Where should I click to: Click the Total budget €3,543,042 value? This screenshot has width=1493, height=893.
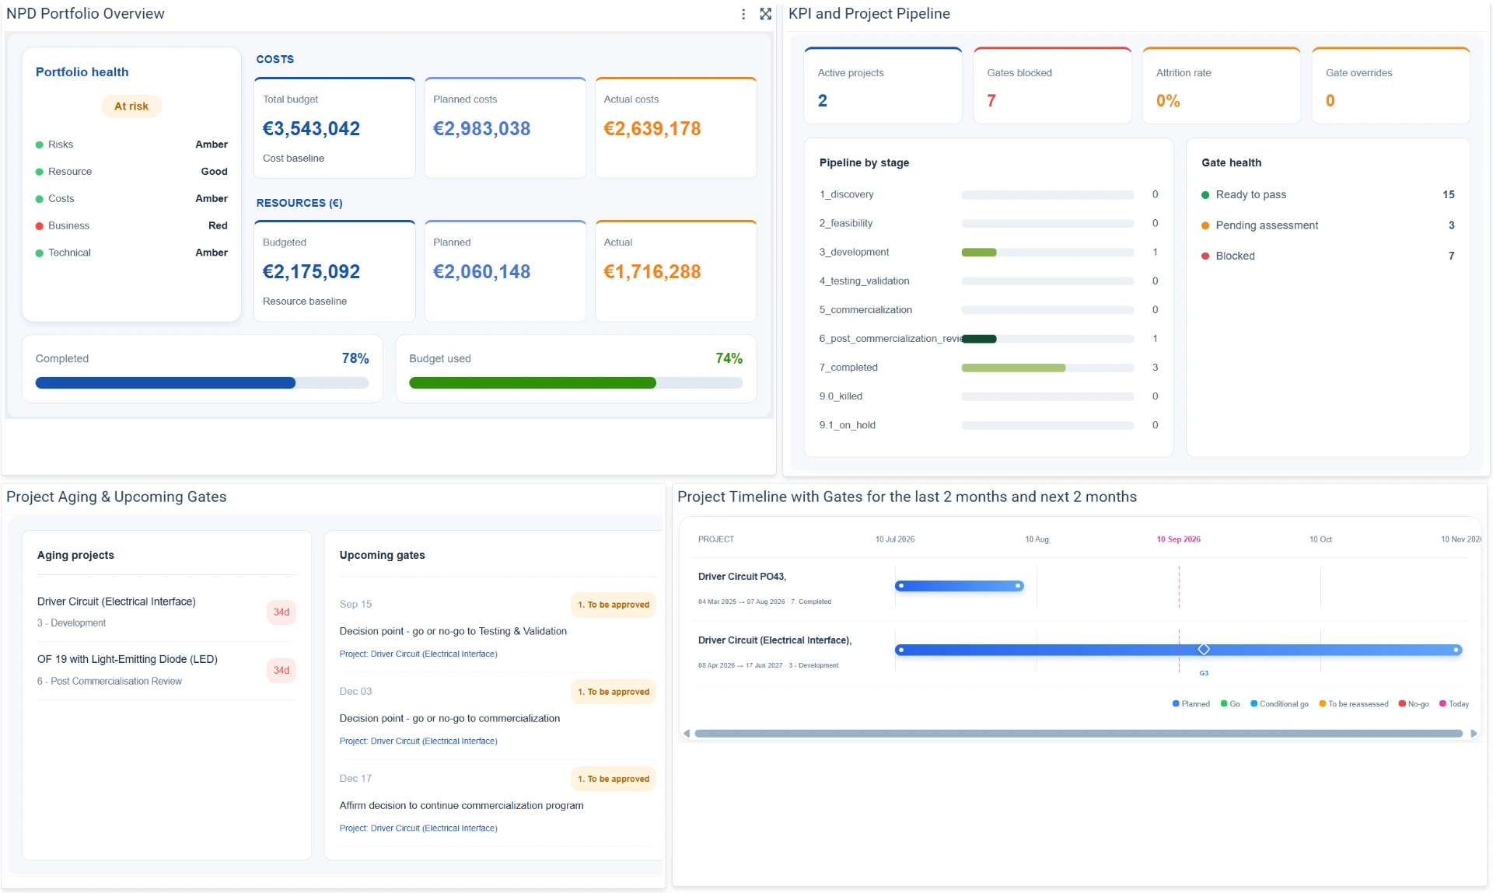pos(311,129)
